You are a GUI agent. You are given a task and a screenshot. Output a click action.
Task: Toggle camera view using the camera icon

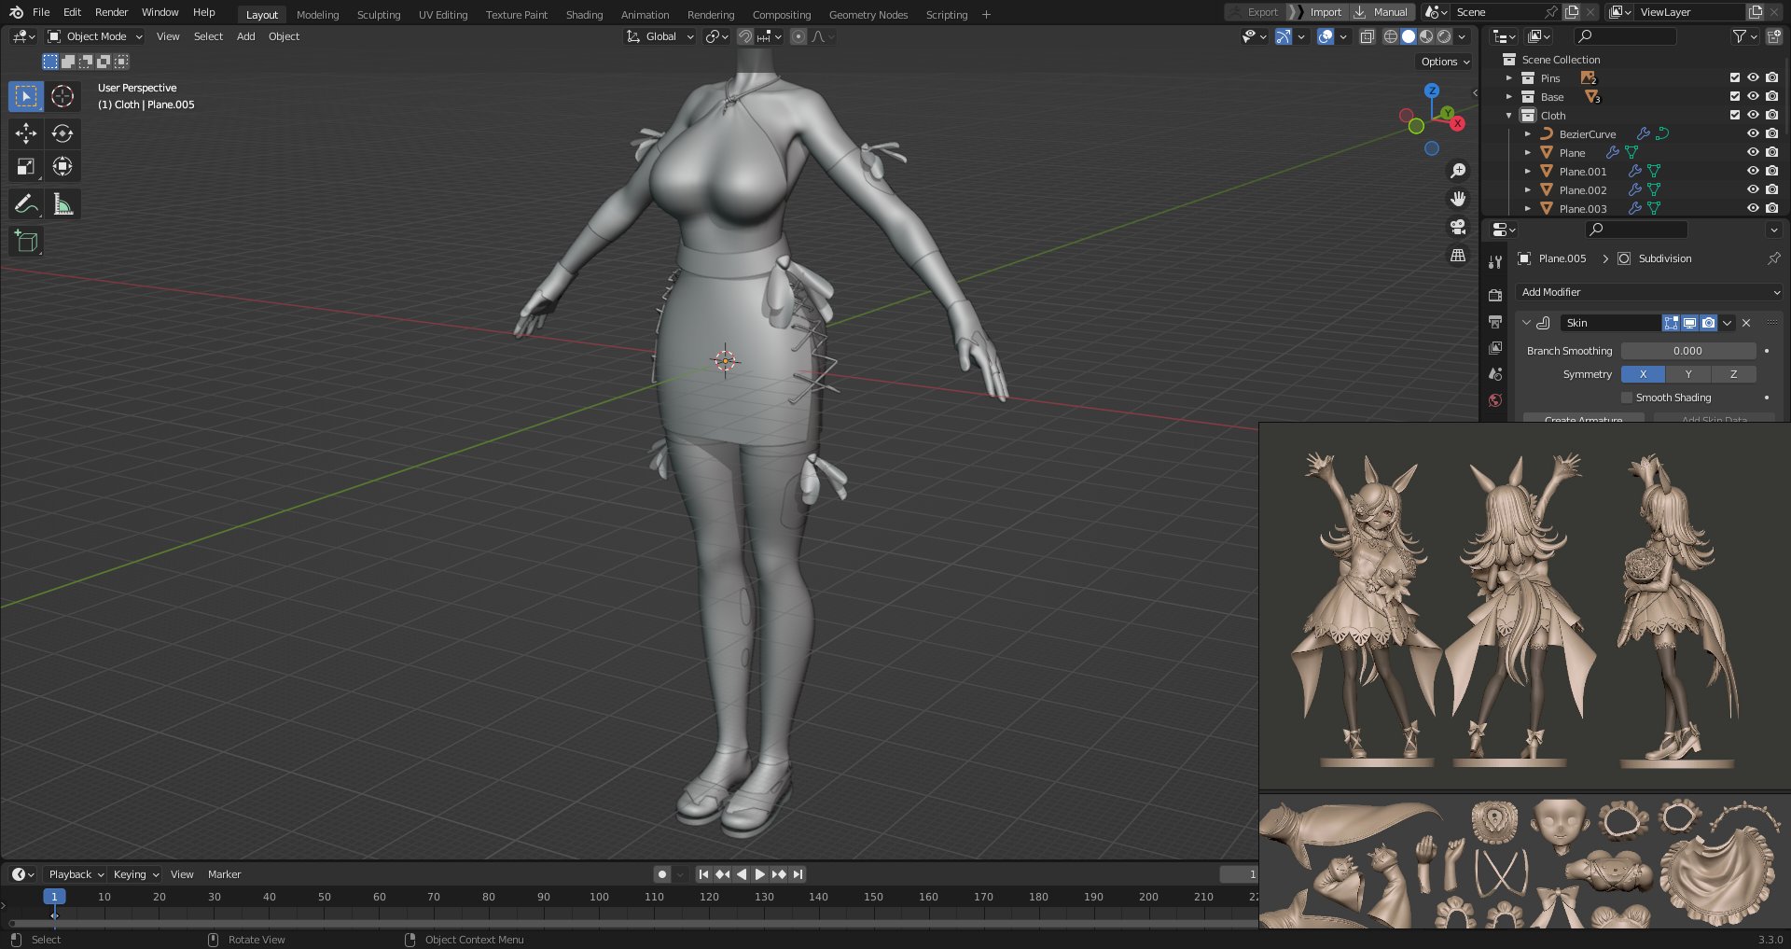[1456, 227]
